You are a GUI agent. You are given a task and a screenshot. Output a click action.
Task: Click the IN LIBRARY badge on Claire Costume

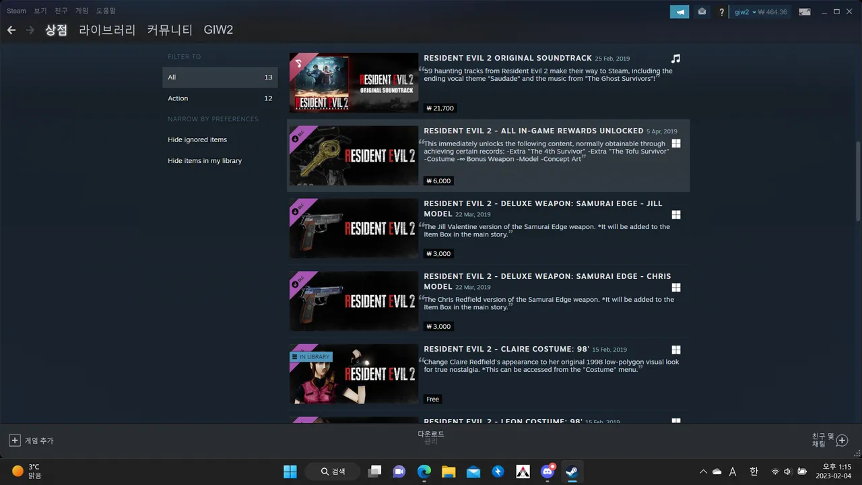[x=311, y=357]
